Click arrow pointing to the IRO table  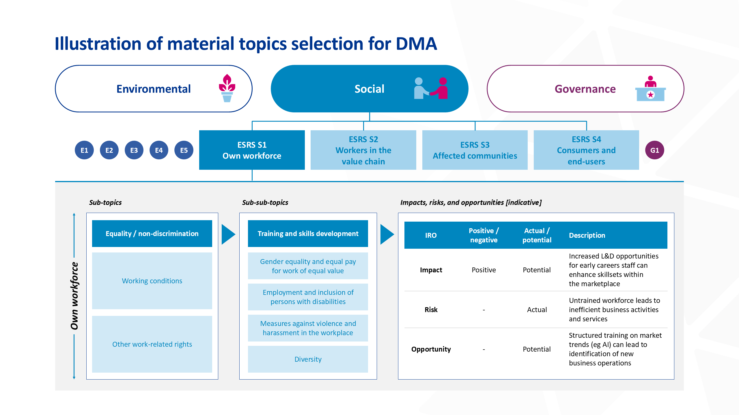[x=387, y=234]
